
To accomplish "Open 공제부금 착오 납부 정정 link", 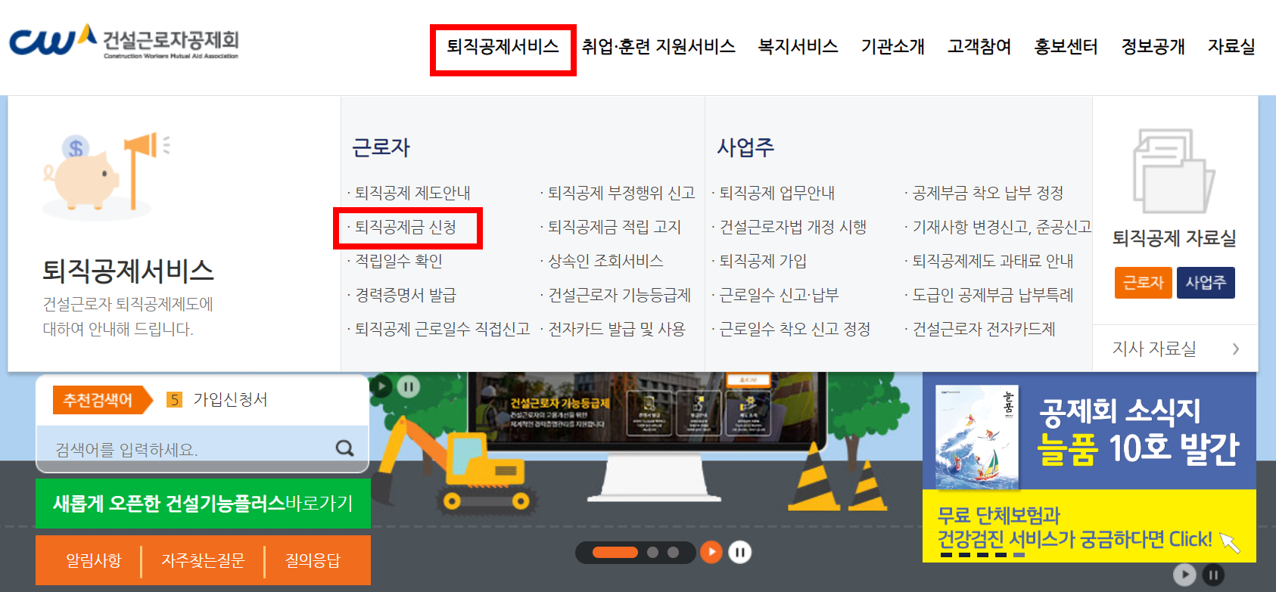I will [988, 193].
